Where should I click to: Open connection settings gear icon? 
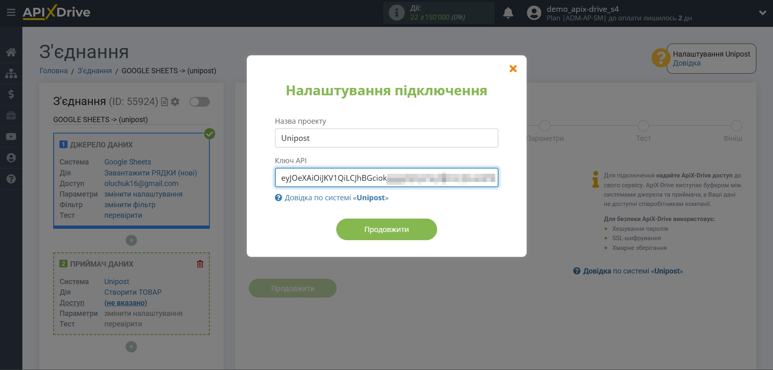pyautogui.click(x=175, y=102)
